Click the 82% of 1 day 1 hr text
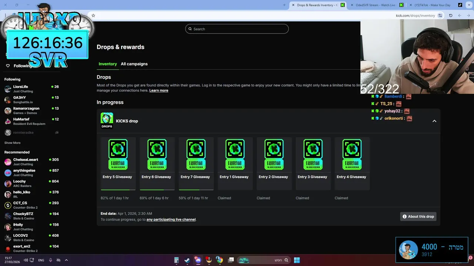 [115, 198]
